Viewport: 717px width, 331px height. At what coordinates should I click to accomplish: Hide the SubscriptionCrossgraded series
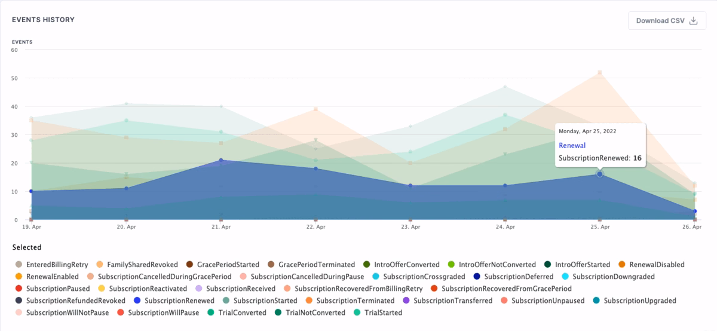click(417, 277)
